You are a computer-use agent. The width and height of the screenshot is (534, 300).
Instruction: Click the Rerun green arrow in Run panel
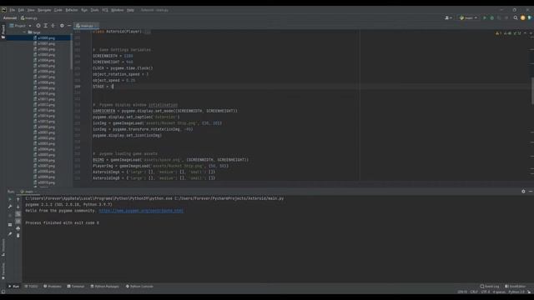pos(10,200)
